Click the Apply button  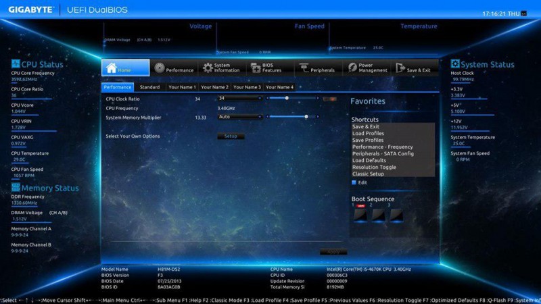tap(333, 252)
